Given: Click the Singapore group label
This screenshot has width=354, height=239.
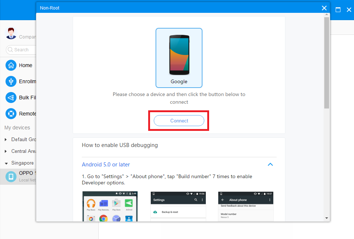Looking at the screenshot, I should [x=22, y=163].
